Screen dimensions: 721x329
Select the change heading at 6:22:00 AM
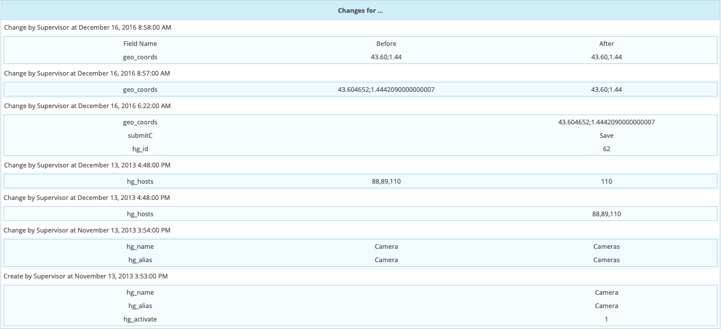click(x=87, y=106)
